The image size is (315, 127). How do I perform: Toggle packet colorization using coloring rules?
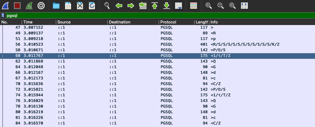click(x=194, y=5)
